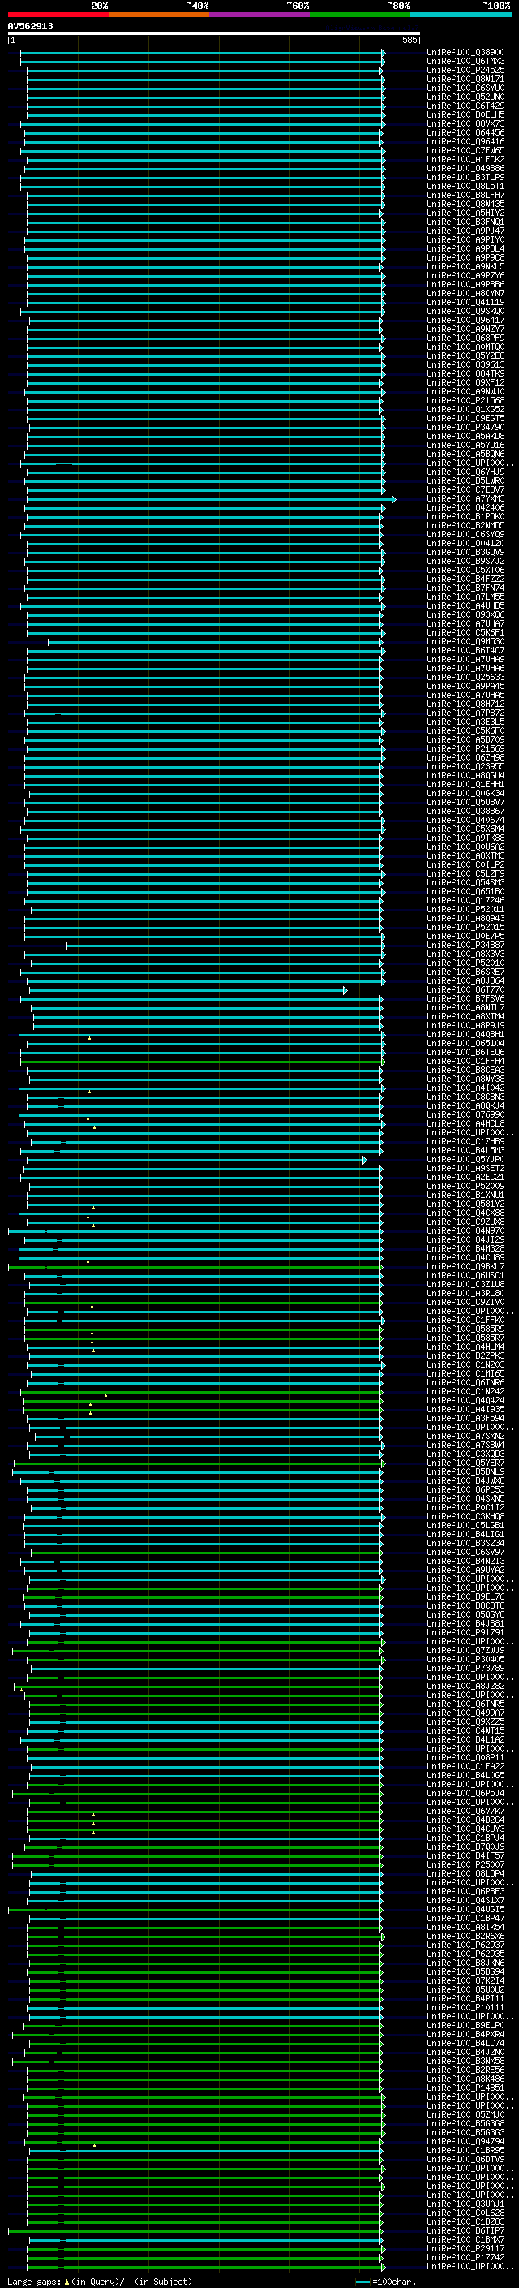Viewport: 519px width, 2288px height.
Task: Select hit UniRef100_O76990
Action: [x=465, y=1115]
